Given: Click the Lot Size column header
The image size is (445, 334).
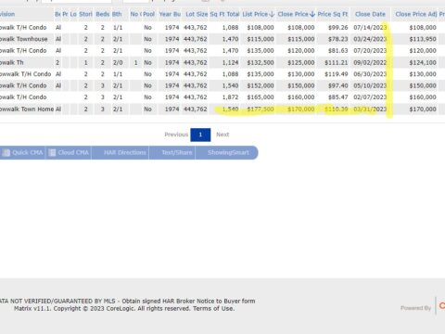Looking at the screenshot, I should click(x=197, y=14).
